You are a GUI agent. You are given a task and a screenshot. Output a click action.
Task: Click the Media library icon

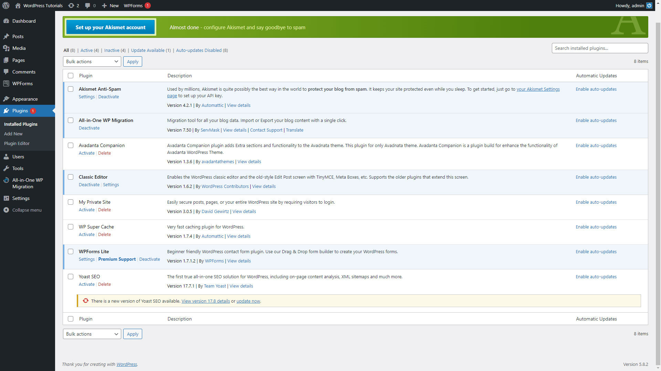6,48
